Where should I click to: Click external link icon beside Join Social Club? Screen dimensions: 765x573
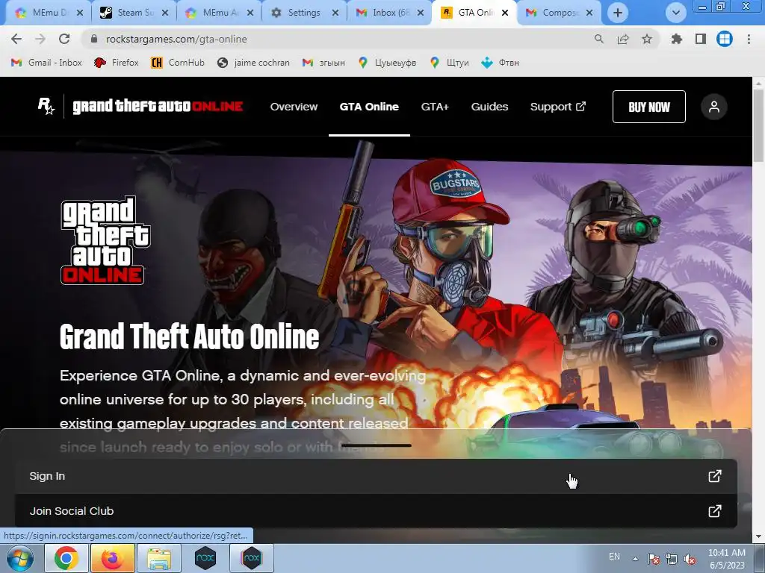click(715, 511)
